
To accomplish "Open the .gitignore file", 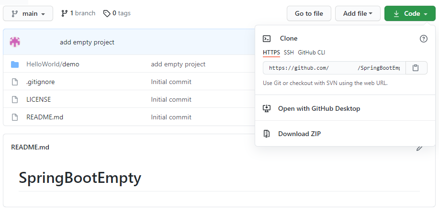I will coord(41,82).
